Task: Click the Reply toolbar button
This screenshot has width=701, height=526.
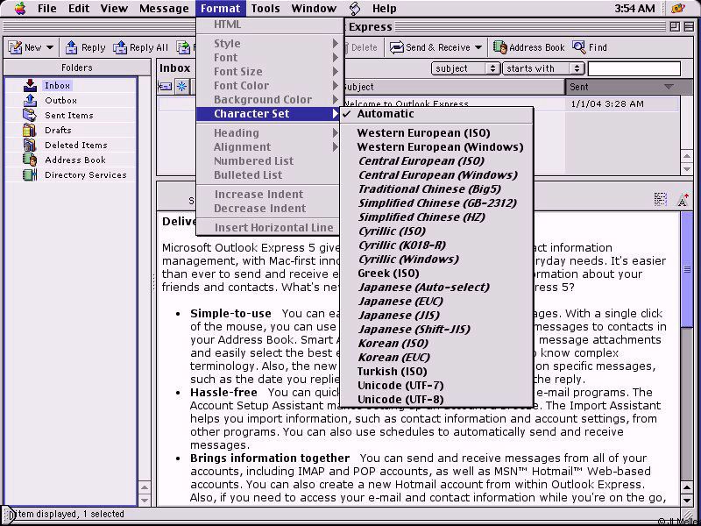Action: click(x=85, y=47)
